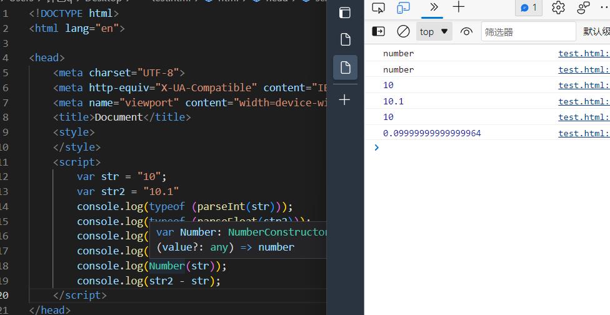Select the 10.1 console output value

point(393,101)
